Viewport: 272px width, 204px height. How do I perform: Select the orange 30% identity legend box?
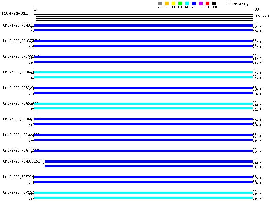point(167,4)
